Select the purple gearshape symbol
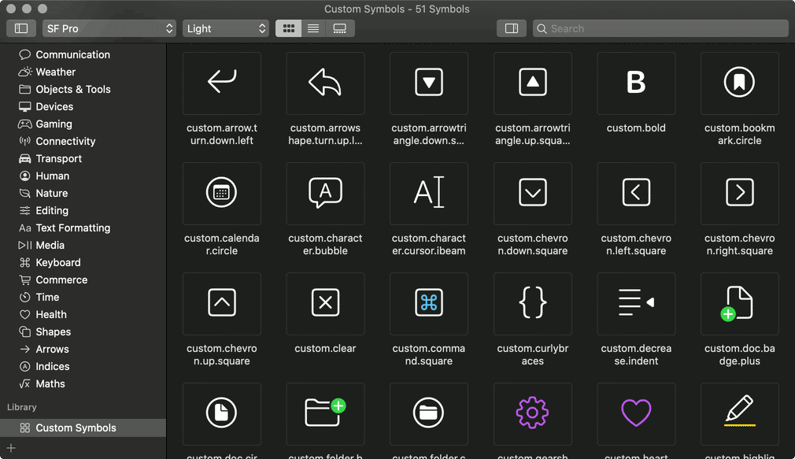This screenshot has width=795, height=459. pyautogui.click(x=532, y=413)
